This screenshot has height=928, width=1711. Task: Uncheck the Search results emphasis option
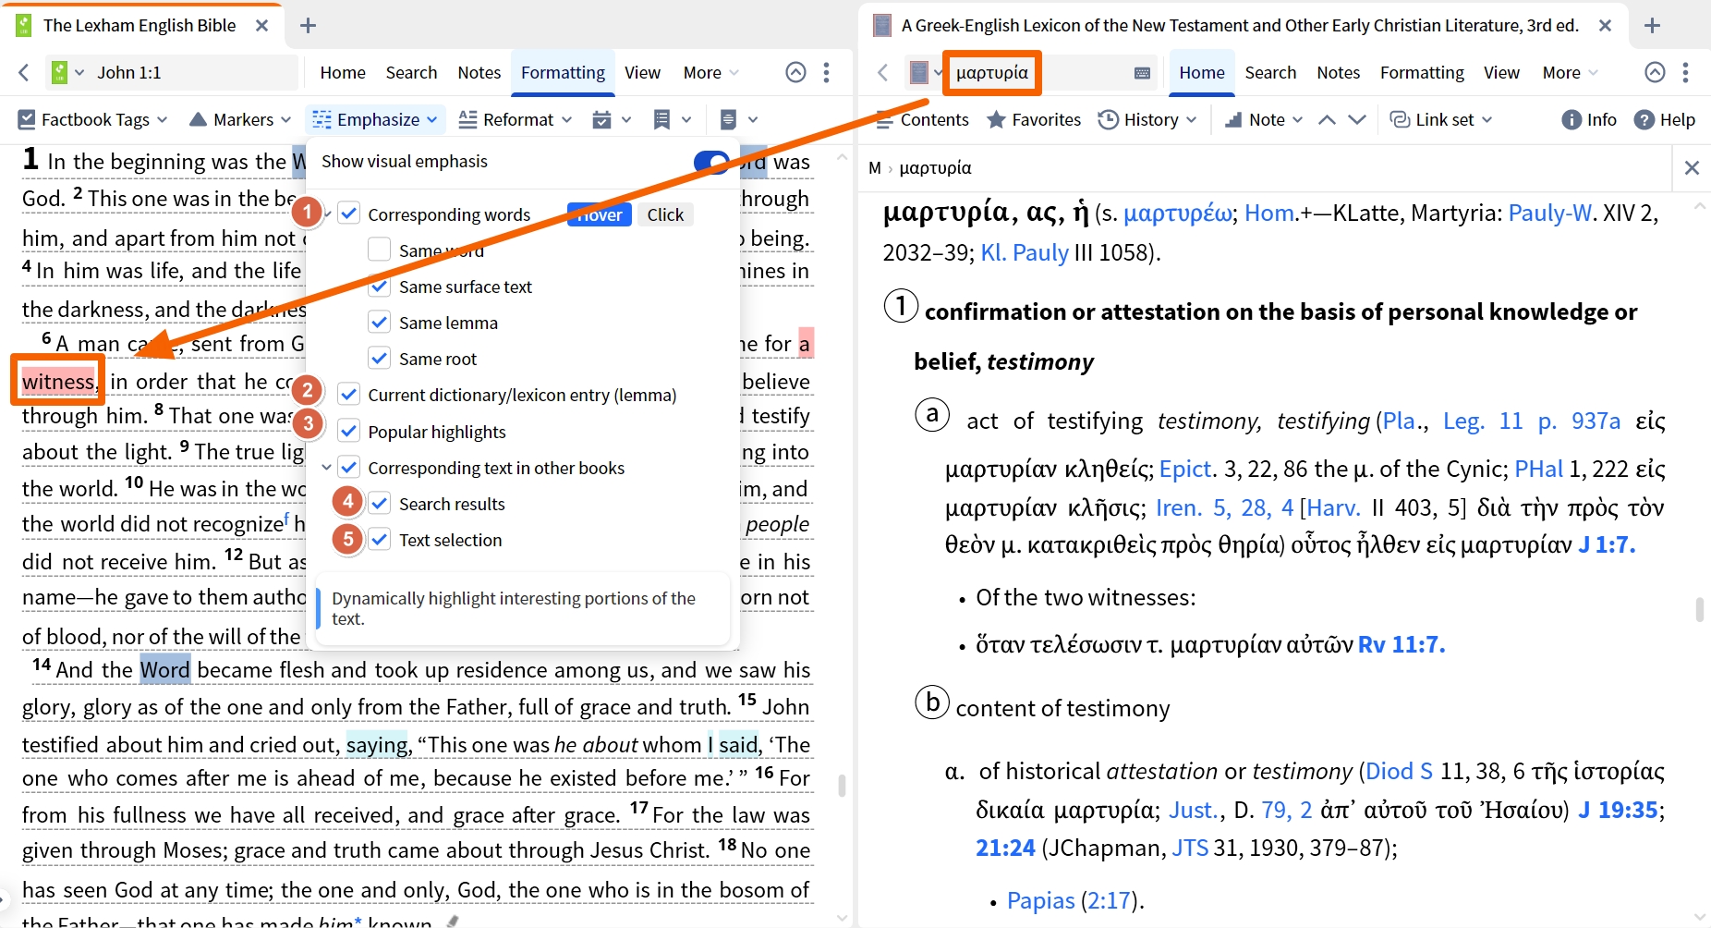coord(379,503)
